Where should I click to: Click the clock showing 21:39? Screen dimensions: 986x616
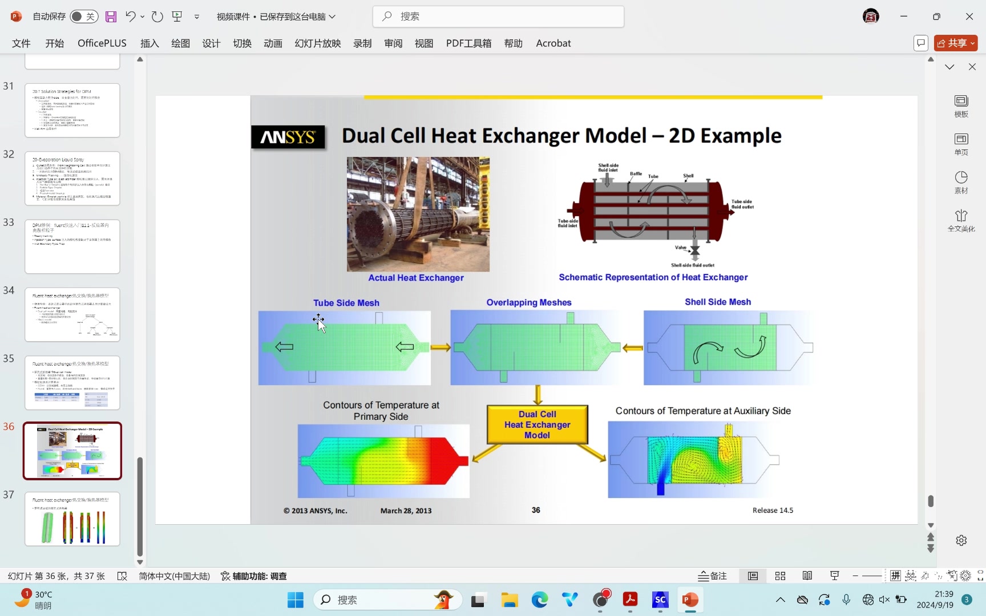(935, 599)
